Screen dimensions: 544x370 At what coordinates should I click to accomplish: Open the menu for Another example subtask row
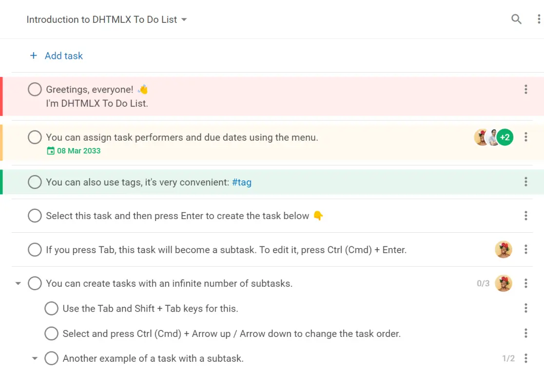click(x=525, y=359)
